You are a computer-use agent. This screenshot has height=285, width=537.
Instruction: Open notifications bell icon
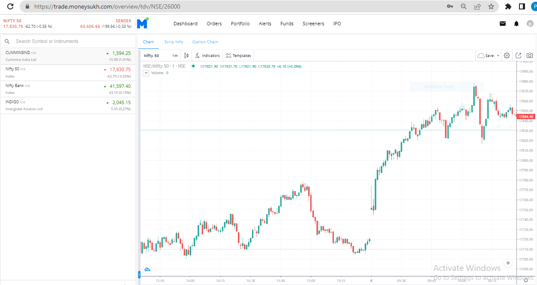click(516, 24)
